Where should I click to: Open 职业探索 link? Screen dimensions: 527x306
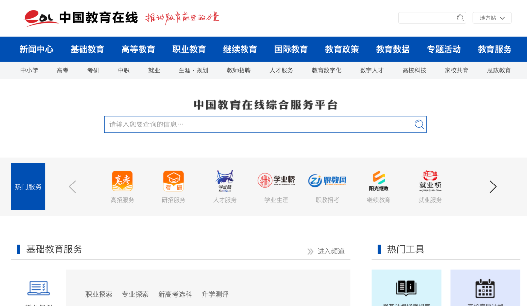(x=99, y=295)
